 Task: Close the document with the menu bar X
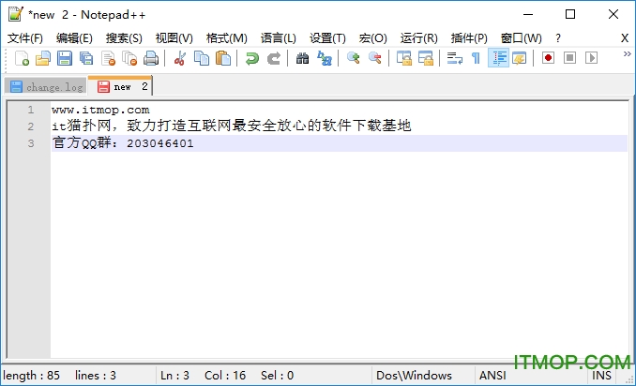click(x=625, y=38)
